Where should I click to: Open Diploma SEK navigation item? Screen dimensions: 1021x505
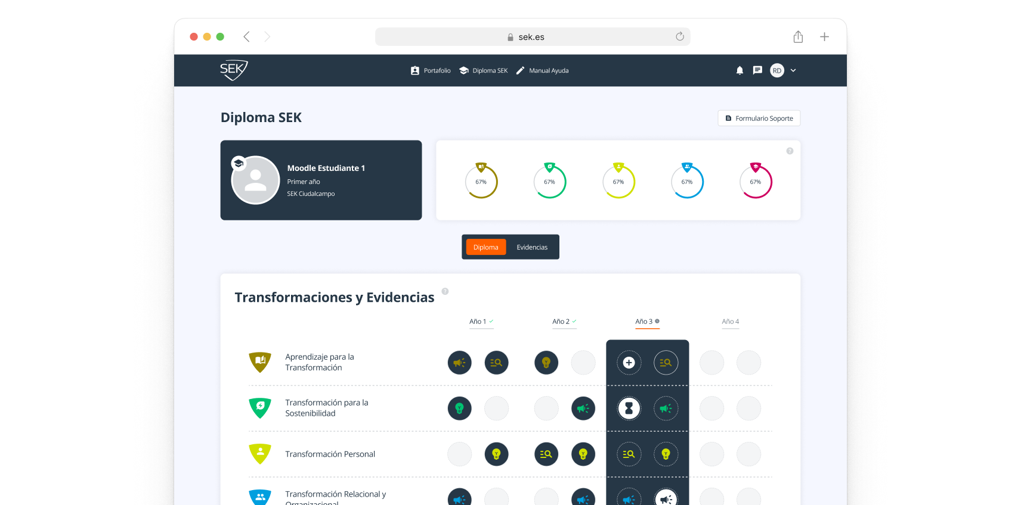pyautogui.click(x=484, y=70)
